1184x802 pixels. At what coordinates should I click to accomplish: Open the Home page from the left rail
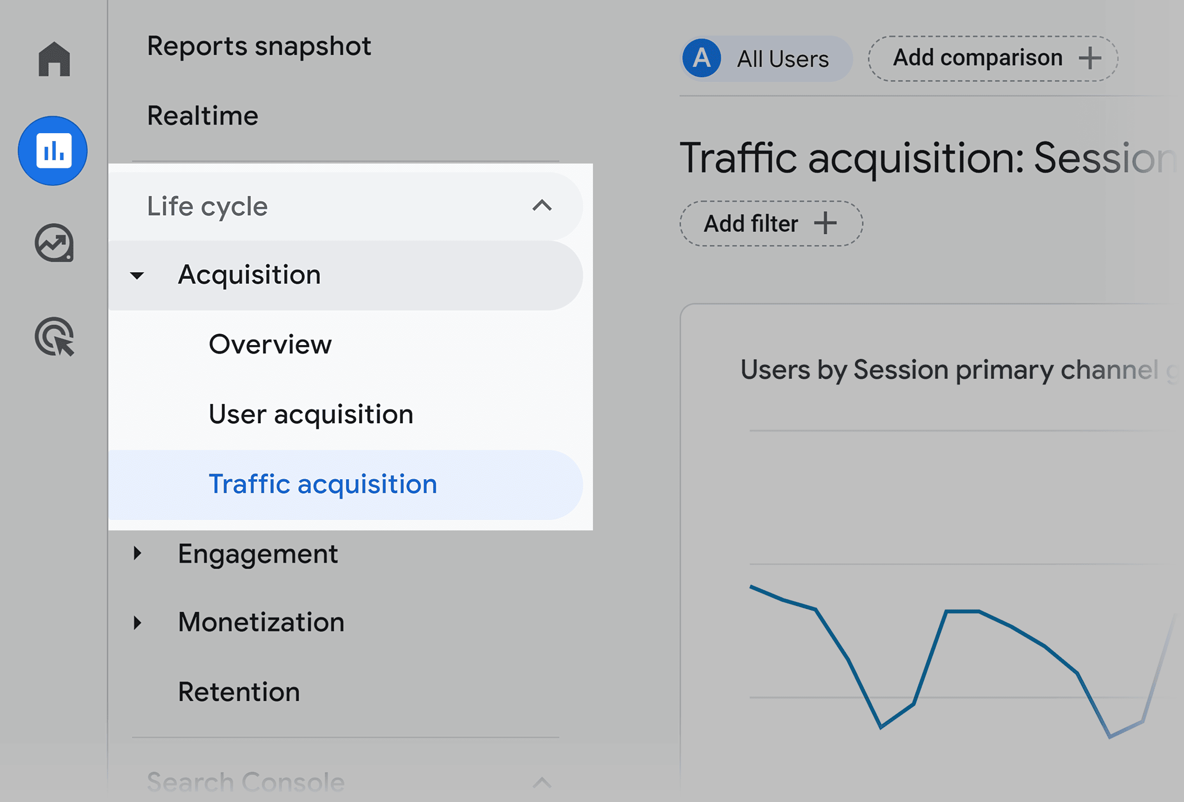[x=53, y=58]
